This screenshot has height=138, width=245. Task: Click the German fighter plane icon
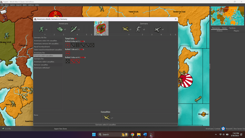157,29
